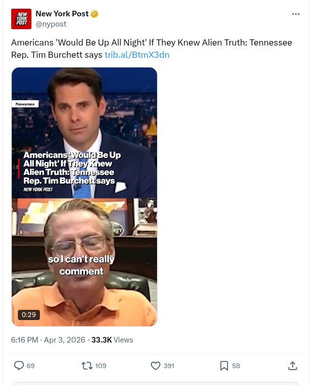Play the Tim Burchett video thumbnail
This screenshot has height=385, width=311.
click(84, 197)
